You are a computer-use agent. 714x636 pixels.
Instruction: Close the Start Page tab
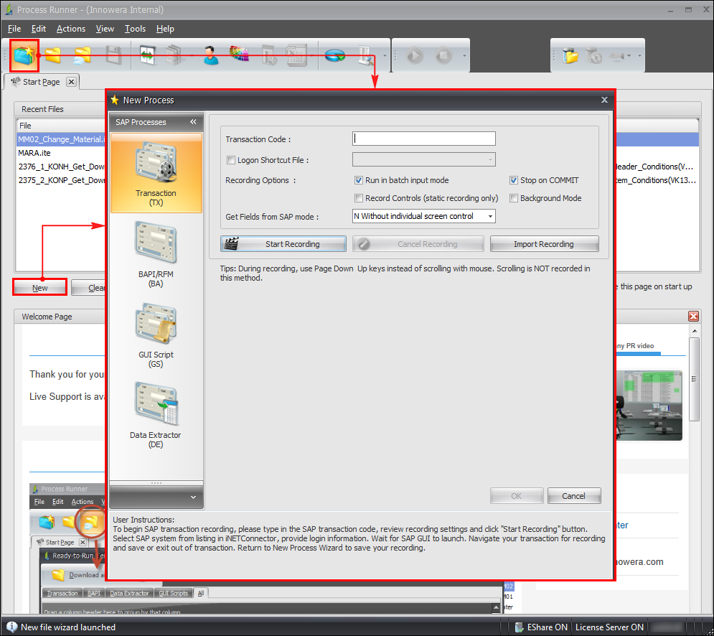point(71,82)
